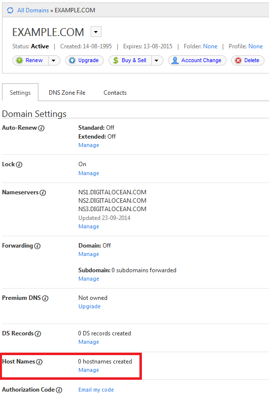This screenshot has height=400, width=269.
Task: Click the Delete button
Action: (x=248, y=61)
